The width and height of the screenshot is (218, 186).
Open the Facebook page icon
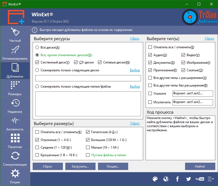(177, 179)
